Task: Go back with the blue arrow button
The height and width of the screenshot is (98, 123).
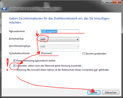Action: coord(4,9)
